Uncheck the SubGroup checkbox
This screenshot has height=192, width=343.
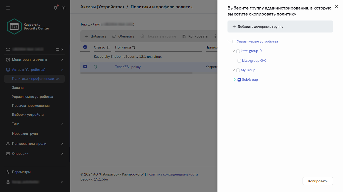[239, 80]
